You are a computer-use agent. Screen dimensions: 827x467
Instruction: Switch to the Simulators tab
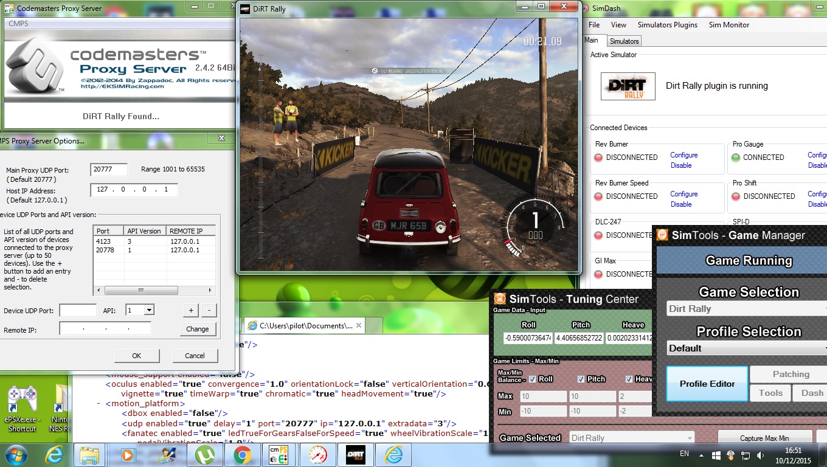[x=624, y=41]
